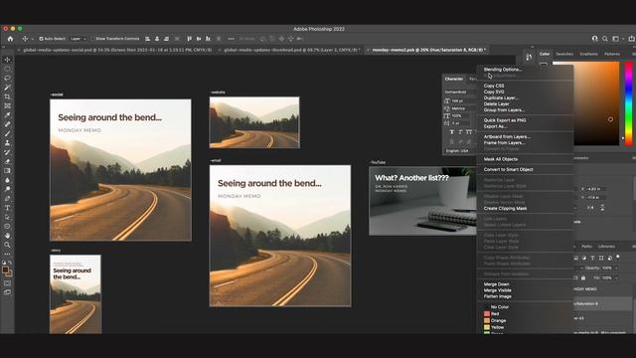This screenshot has width=636, height=358.
Task: Open the three-dots more align options
Action: (x=232, y=39)
